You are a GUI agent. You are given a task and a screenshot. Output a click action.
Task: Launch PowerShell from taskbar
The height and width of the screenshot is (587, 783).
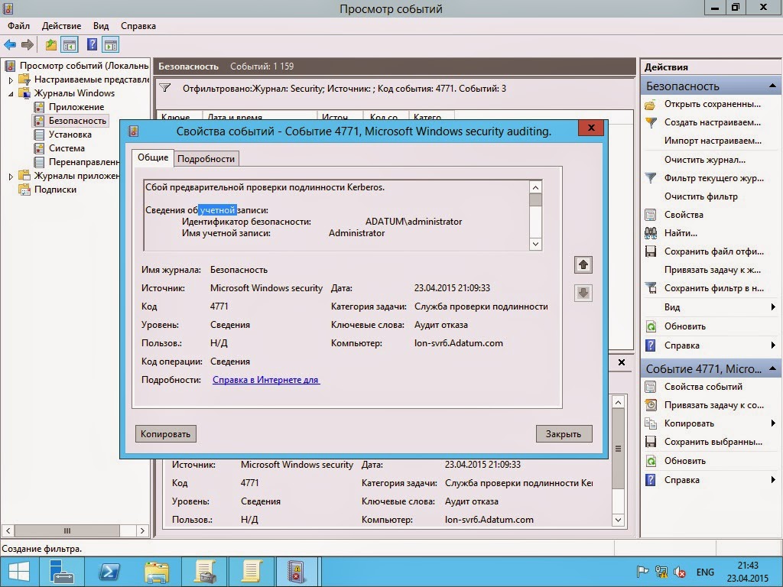tap(109, 572)
